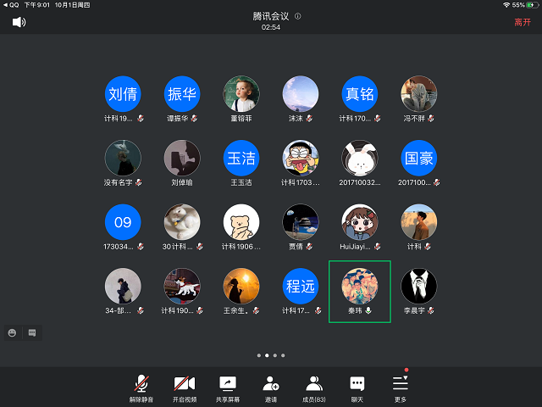Unmute microphone with 解除静音

pos(141,387)
